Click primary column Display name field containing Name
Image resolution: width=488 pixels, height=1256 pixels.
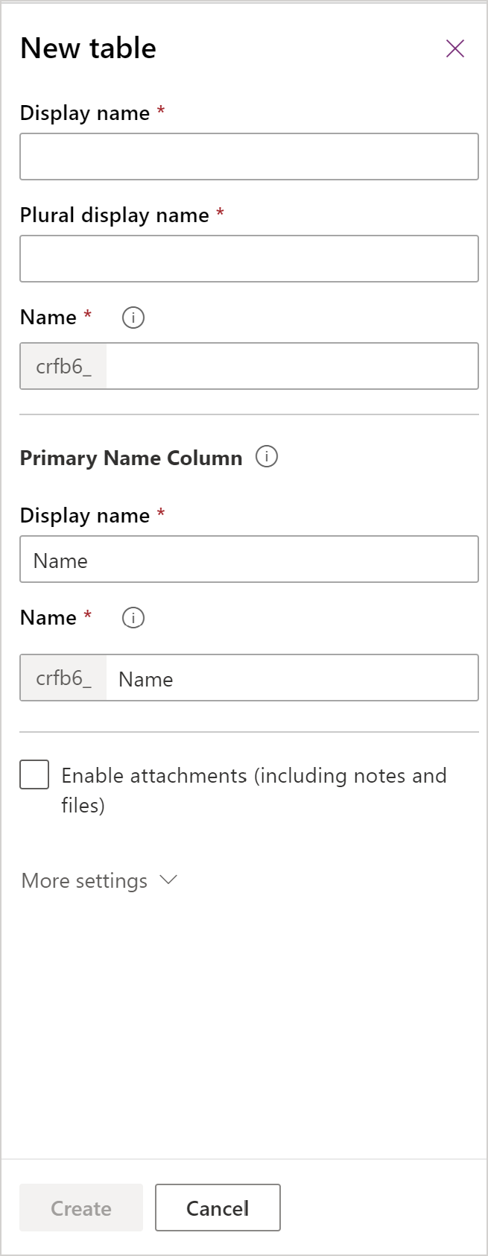(x=249, y=559)
